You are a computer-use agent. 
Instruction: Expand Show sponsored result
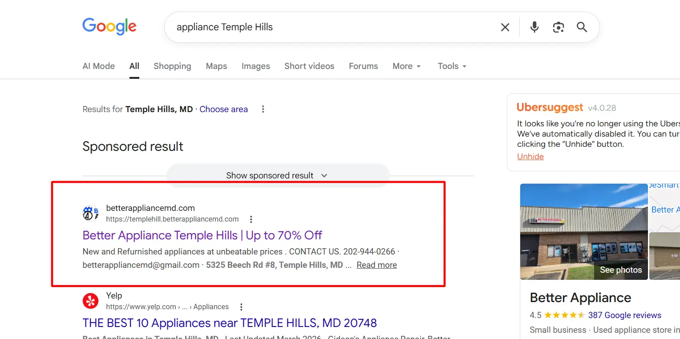pos(277,176)
